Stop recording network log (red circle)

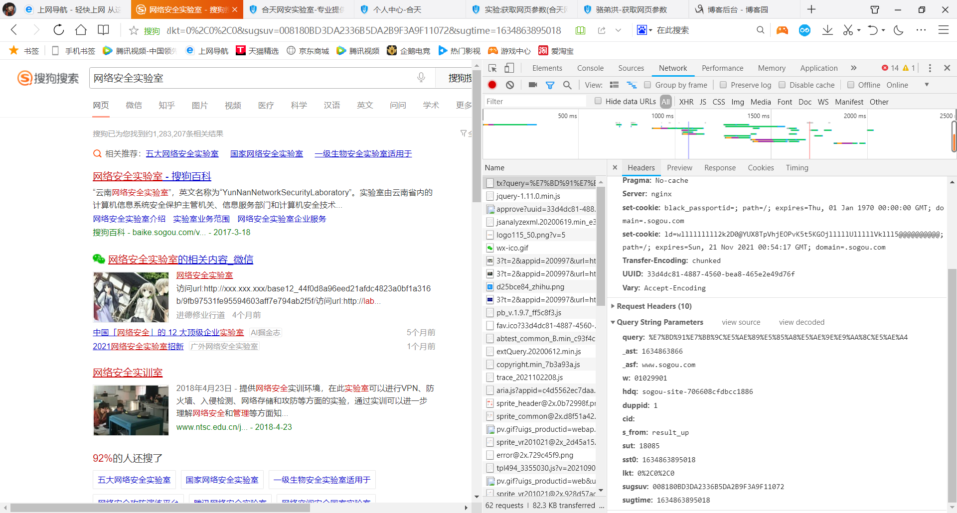click(x=492, y=85)
